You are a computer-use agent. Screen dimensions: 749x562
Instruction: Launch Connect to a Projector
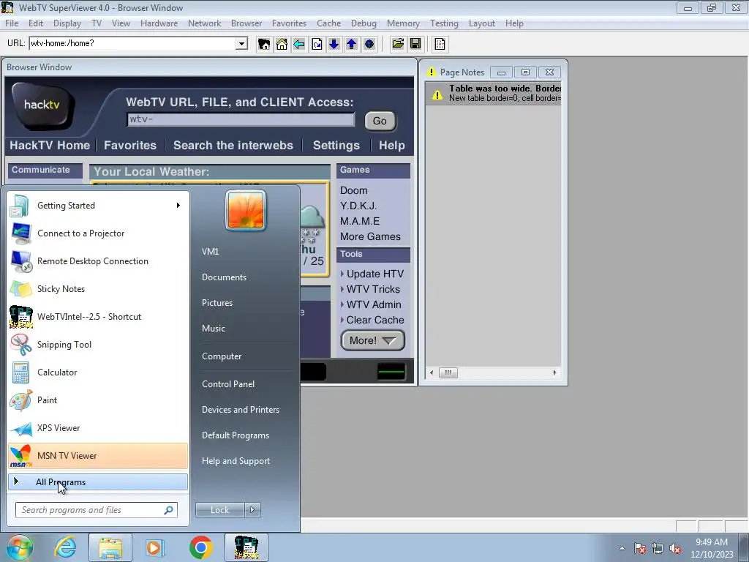(x=98, y=233)
